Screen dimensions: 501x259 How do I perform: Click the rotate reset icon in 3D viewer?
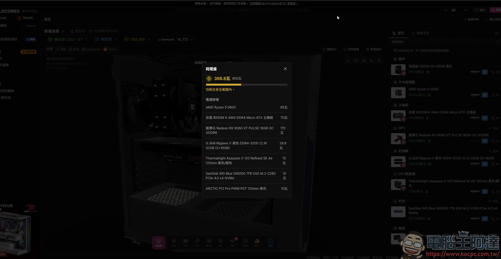coord(356,61)
